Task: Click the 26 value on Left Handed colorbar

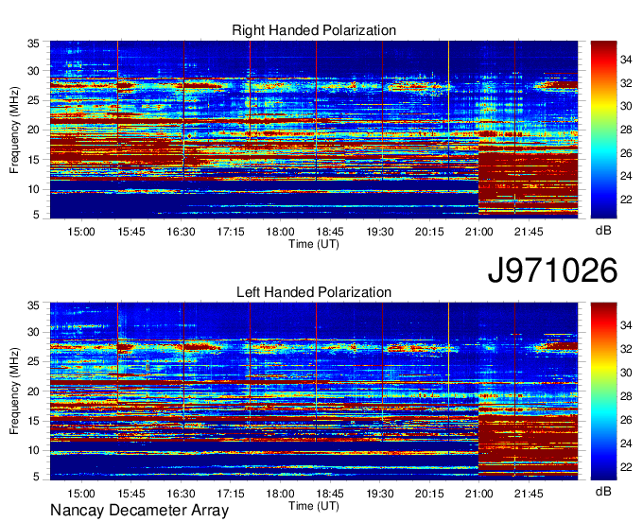Action: [x=626, y=420]
